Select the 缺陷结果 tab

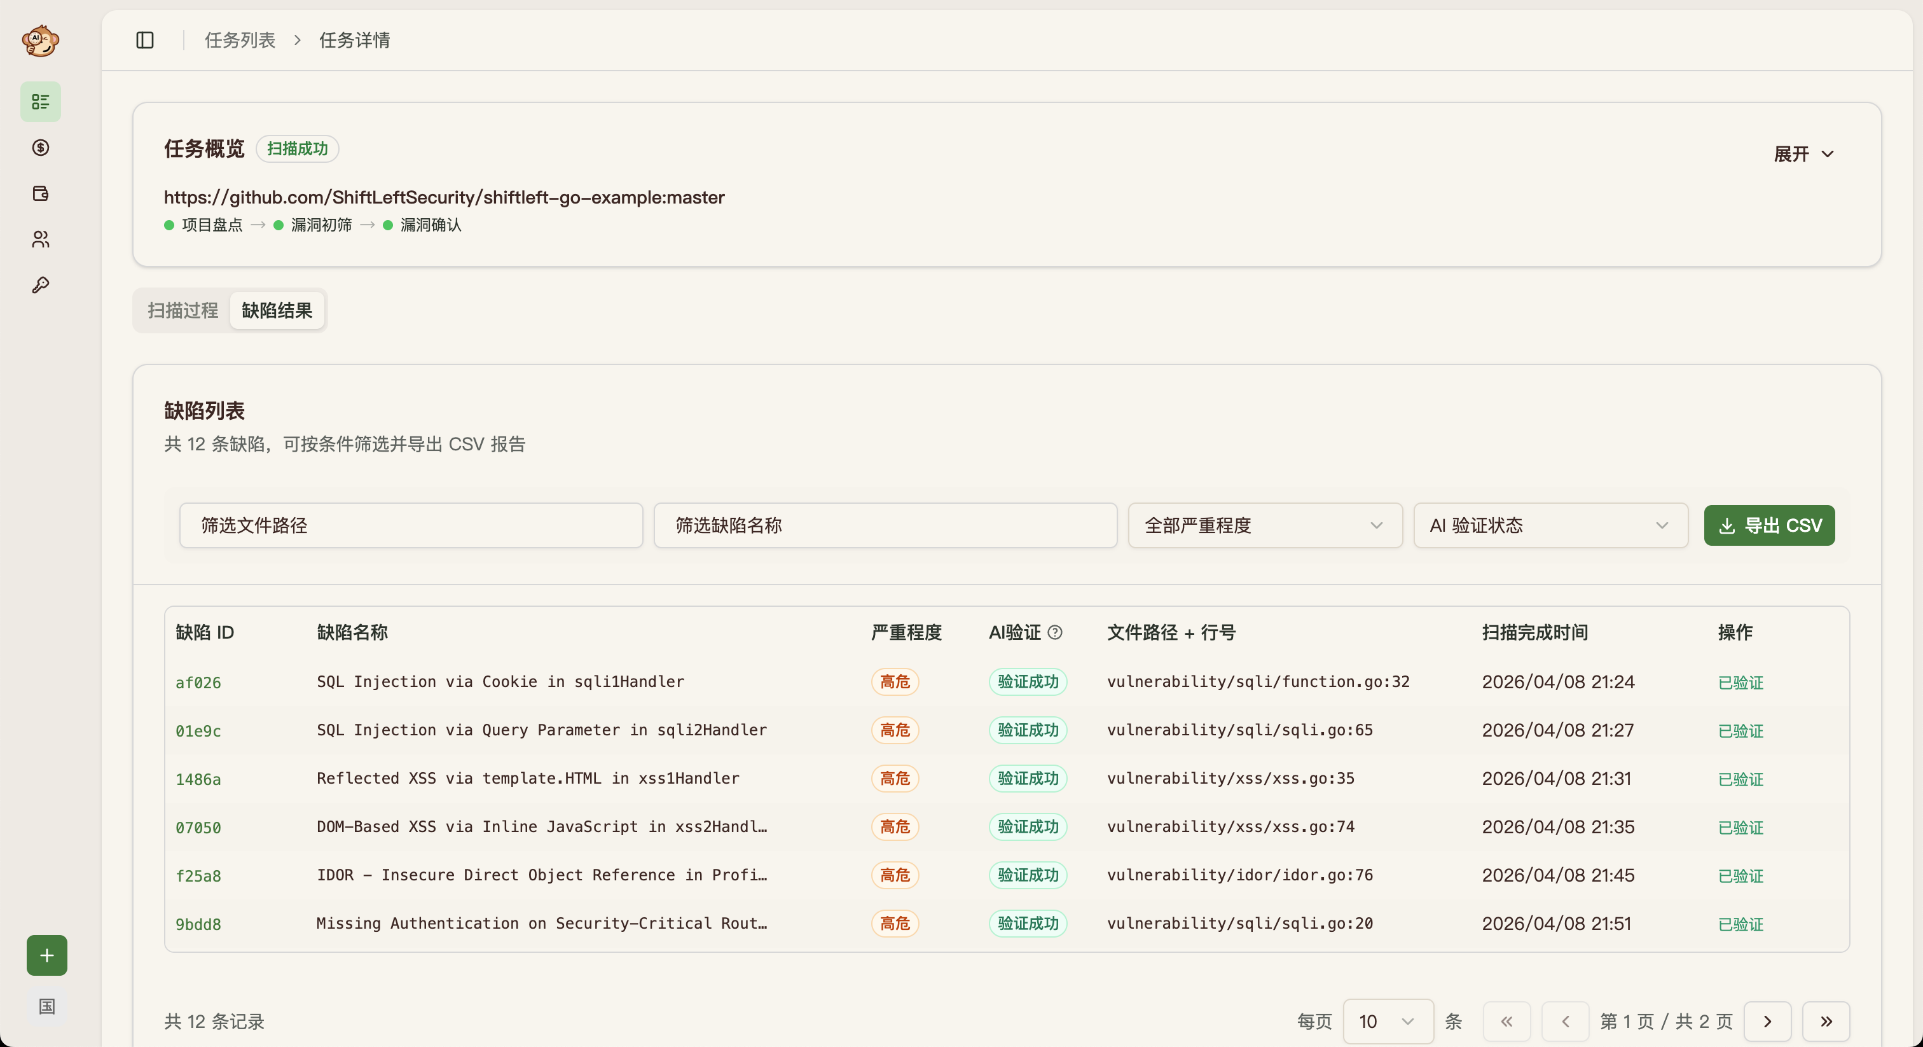(x=277, y=310)
